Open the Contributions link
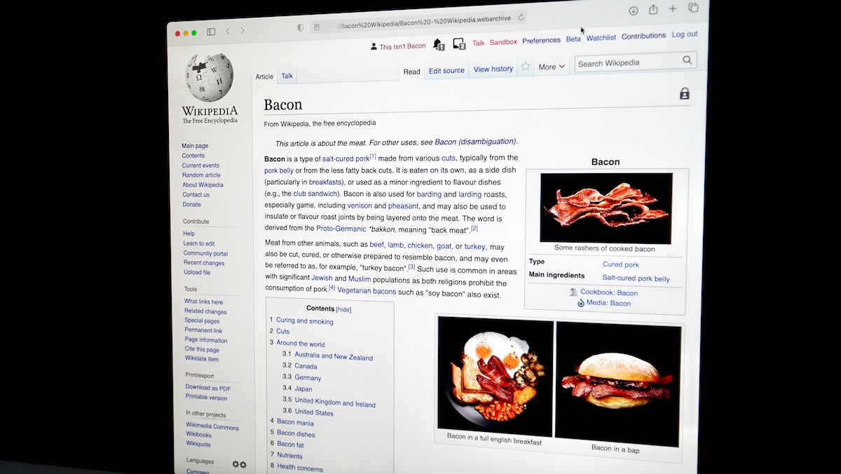Viewport: 841px width, 474px height. (x=643, y=36)
